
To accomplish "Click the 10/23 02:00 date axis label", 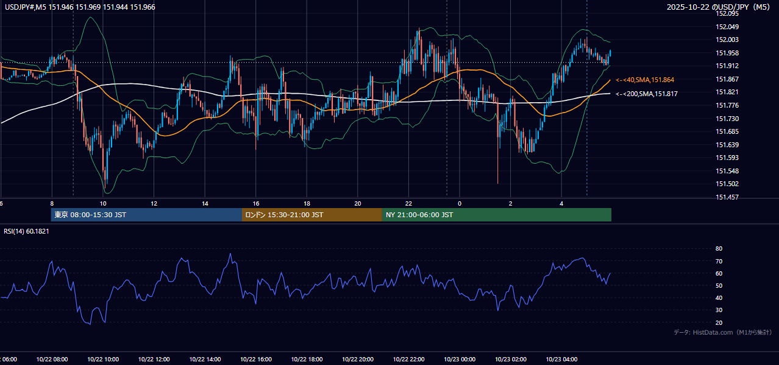I will (511, 360).
